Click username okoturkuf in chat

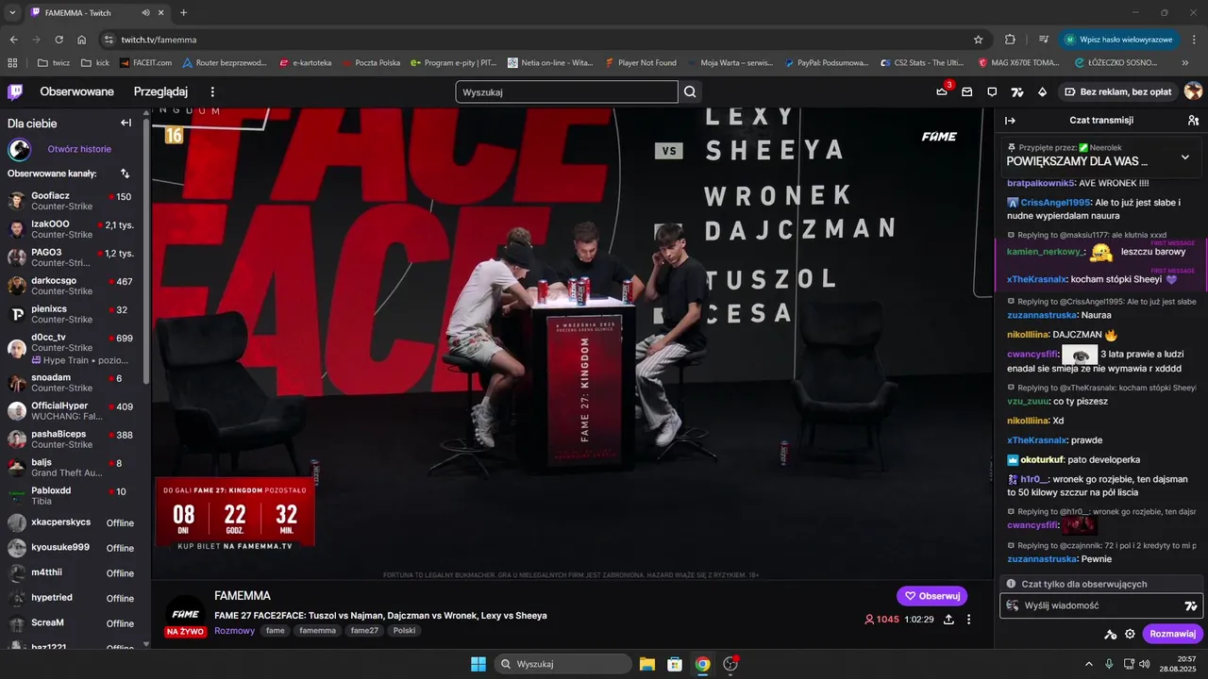[1042, 459]
